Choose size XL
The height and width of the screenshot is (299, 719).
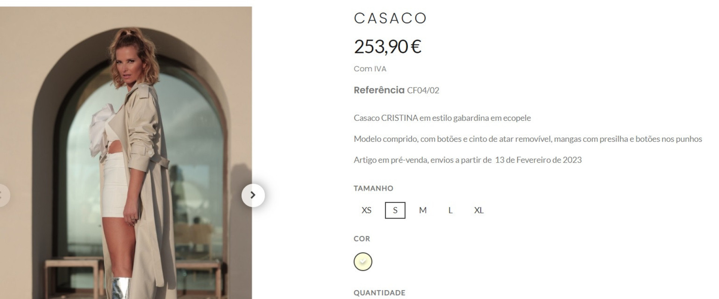click(479, 210)
